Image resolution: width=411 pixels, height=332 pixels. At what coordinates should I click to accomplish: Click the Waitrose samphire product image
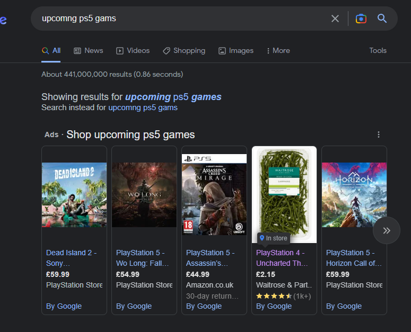pos(284,194)
